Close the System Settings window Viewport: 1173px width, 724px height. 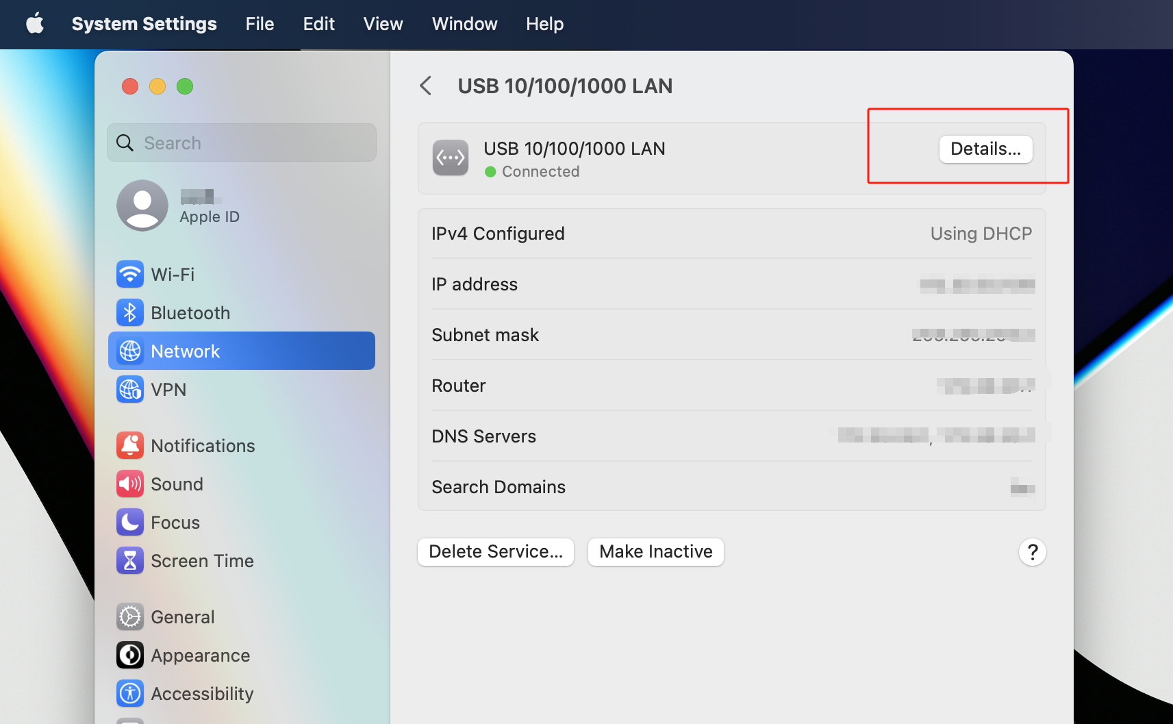pyautogui.click(x=130, y=86)
